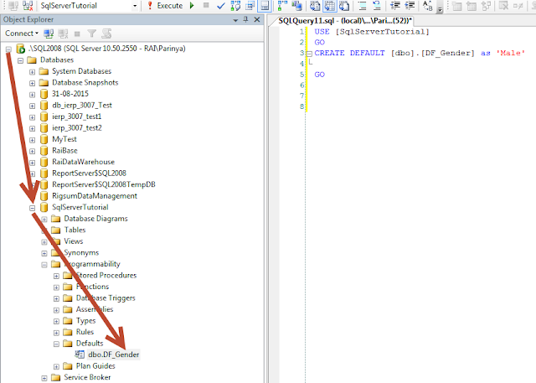Click GO on line 5
The height and width of the screenshot is (383, 536).
[x=319, y=75]
